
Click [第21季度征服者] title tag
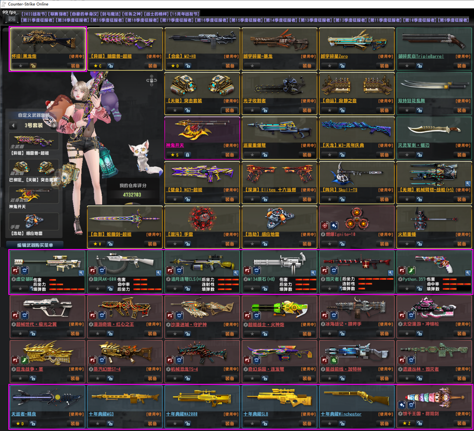coord(37,20)
